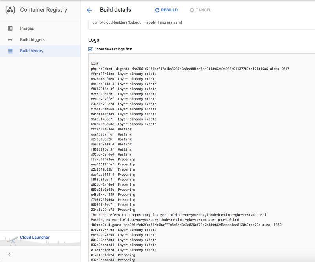Click the DONE log line
Image resolution: width=315 pixels, height=262 pixels.
click(95, 64)
